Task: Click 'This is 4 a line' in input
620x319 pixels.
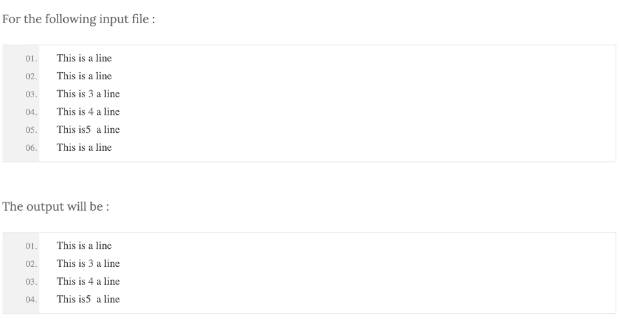Action: pos(88,111)
